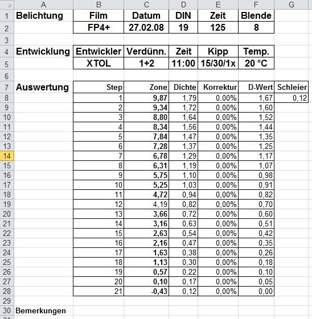Select row 28 header
This screenshot has width=312, height=319.
coord(7,291)
